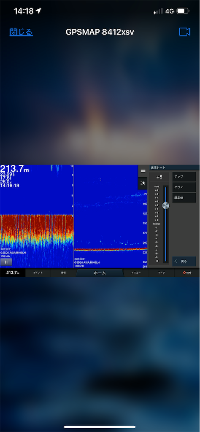Reset with the 既定値 button

click(x=184, y=197)
